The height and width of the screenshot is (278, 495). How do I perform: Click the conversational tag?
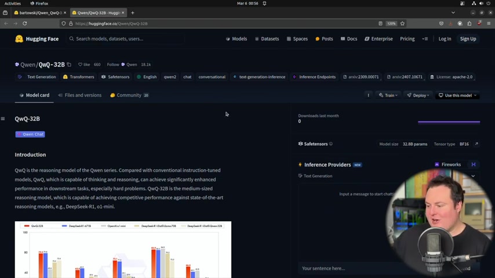tap(212, 76)
